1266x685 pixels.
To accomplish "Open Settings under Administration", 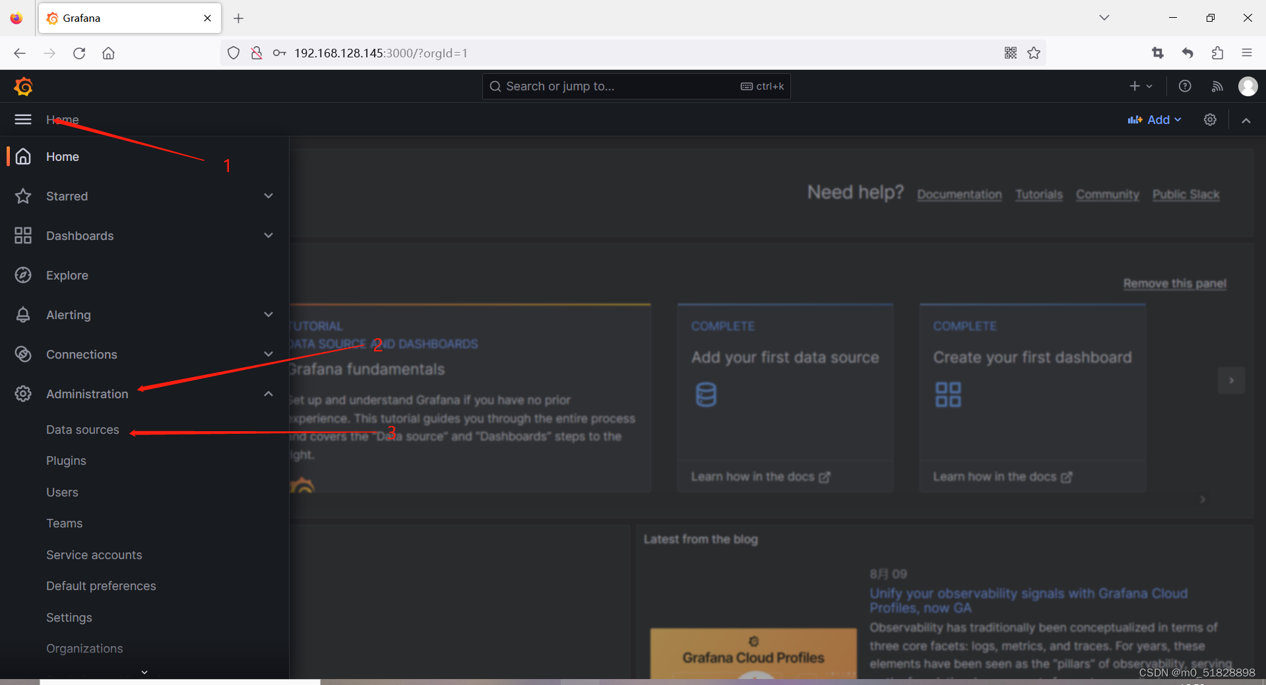I will (x=69, y=618).
